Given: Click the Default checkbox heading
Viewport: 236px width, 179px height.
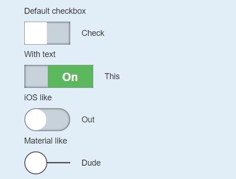Looking at the screenshot, I should click(55, 11).
